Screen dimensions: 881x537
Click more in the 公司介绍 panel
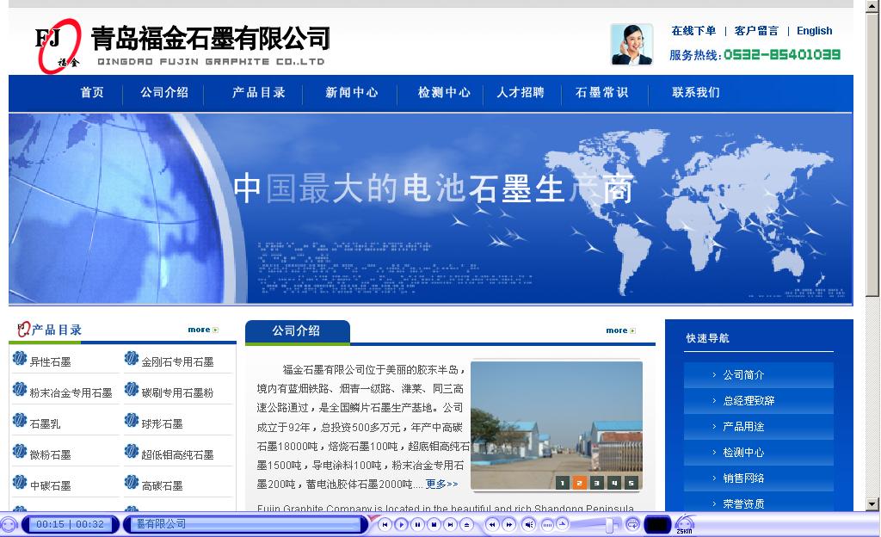coord(620,330)
